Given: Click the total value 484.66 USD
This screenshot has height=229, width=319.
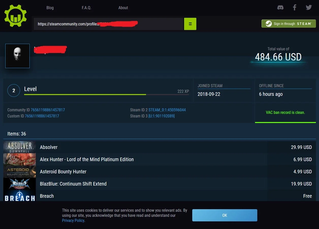Looking at the screenshot, I should click(278, 57).
